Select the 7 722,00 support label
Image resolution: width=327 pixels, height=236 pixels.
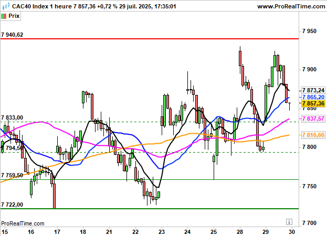tap(12, 205)
